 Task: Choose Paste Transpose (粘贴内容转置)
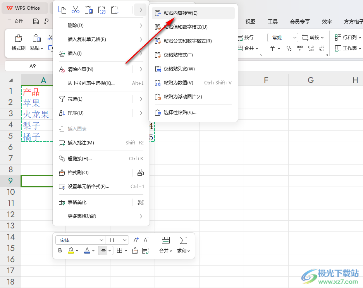pos(193,13)
